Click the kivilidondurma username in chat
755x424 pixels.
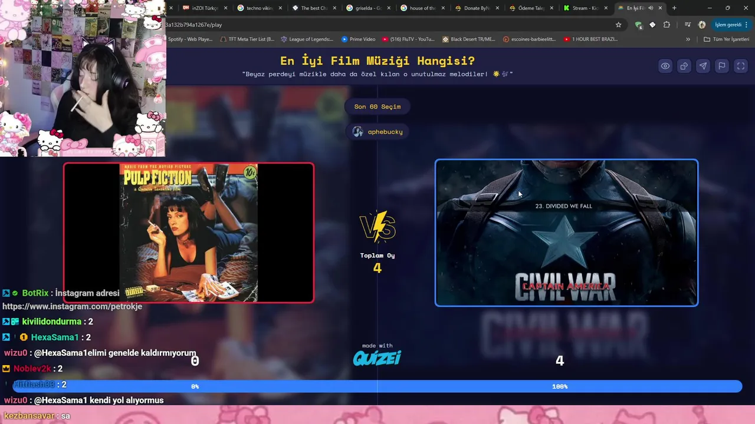click(x=51, y=322)
